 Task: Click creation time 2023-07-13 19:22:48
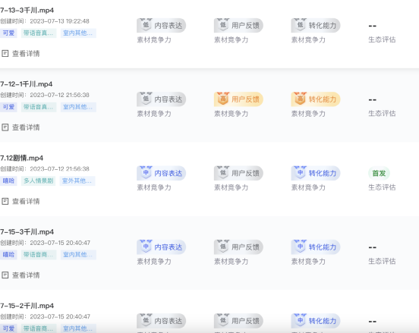(60, 21)
